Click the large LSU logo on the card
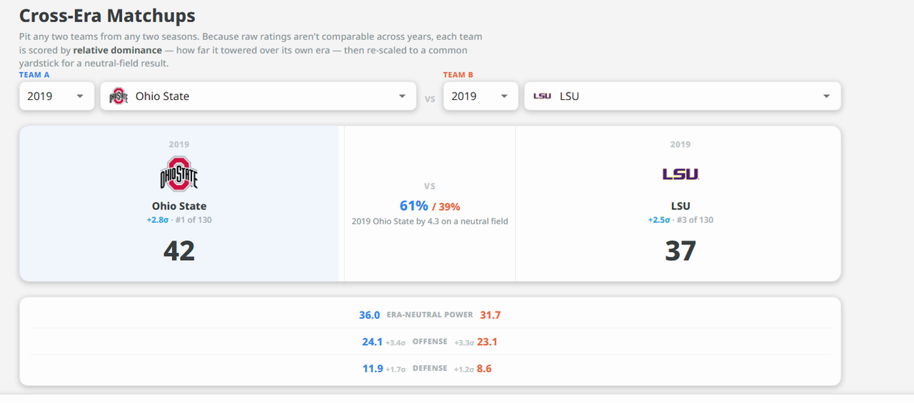Image resolution: width=914 pixels, height=403 pixels. (680, 174)
